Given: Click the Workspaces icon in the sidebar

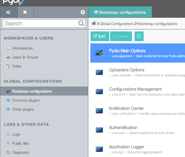Looking at the screenshot, I should pos(8,48).
